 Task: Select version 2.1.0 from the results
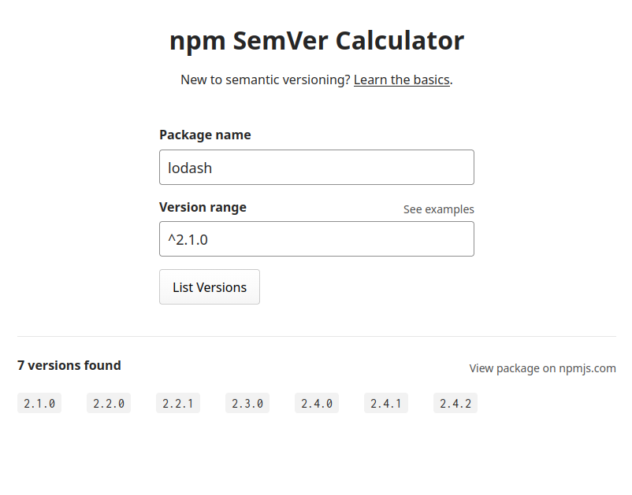coord(39,403)
